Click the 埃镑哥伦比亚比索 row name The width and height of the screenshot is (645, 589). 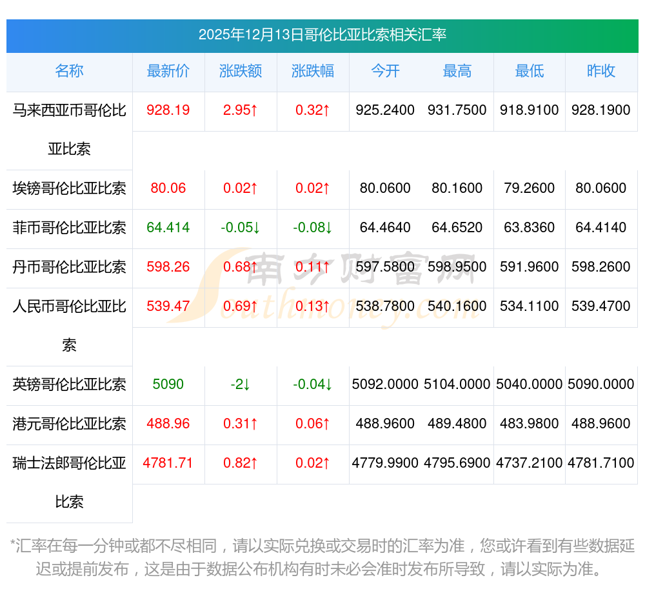pyautogui.click(x=69, y=188)
